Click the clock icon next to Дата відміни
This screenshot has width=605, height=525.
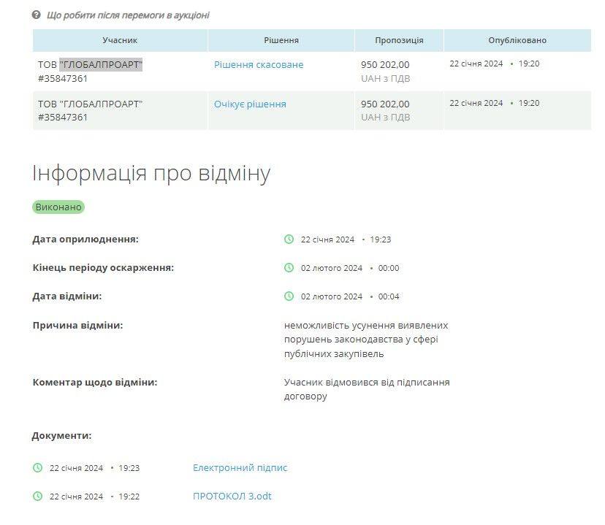(288, 296)
